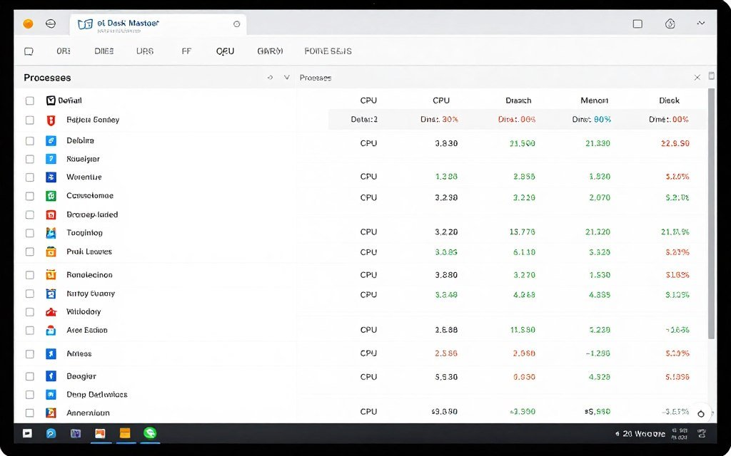Click the Amess process name
Image resolution: width=731 pixels, height=456 pixels.
(80, 353)
